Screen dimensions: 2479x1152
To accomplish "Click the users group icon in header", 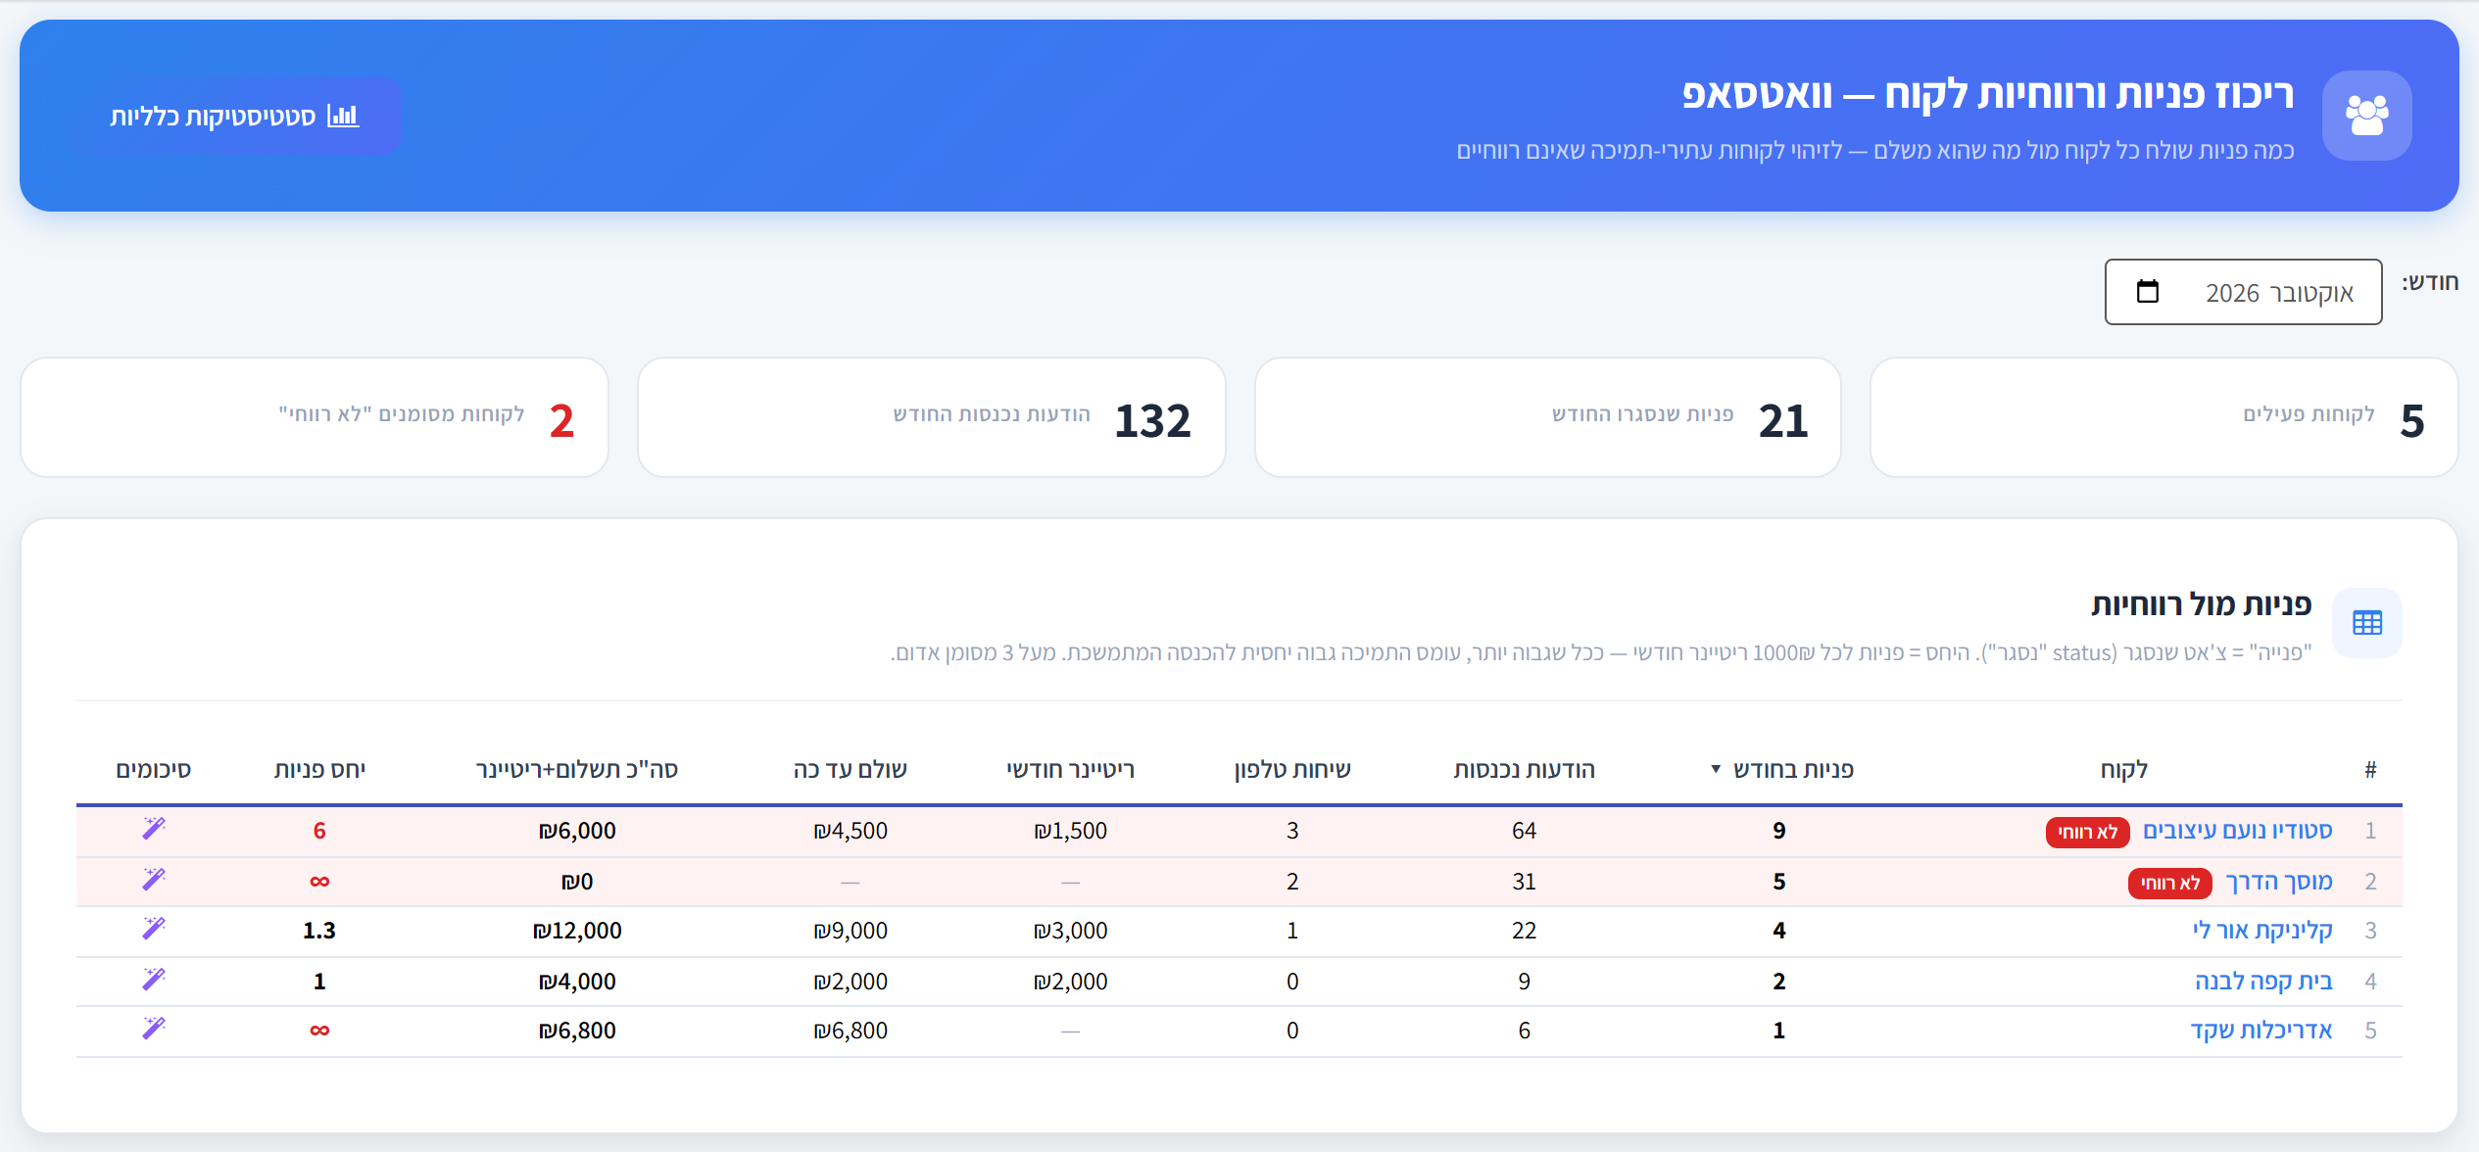I will pos(2366,116).
